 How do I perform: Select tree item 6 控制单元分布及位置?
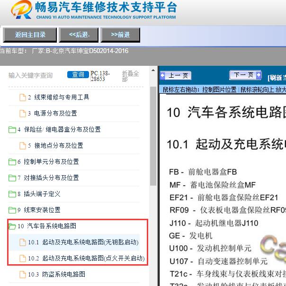click(x=48, y=161)
